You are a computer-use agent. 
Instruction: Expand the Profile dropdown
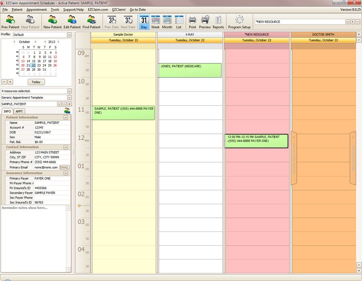(x=69, y=35)
